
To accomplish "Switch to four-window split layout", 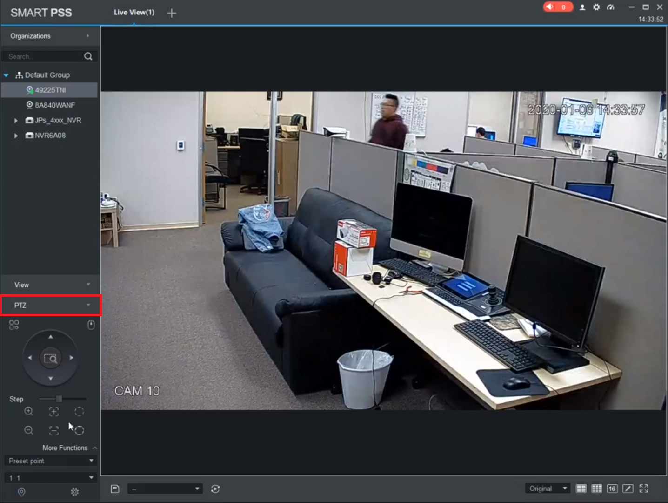I will click(x=581, y=489).
